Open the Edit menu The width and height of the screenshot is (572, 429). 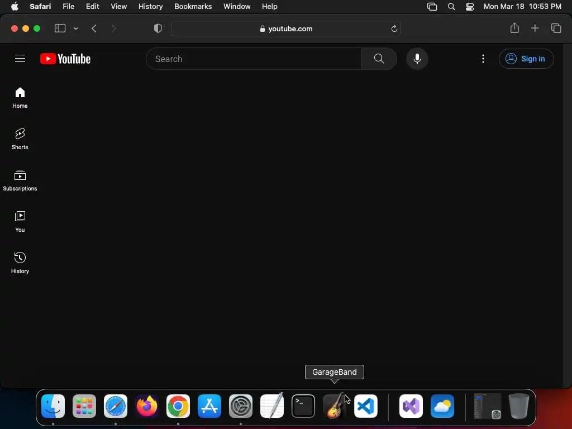click(92, 6)
